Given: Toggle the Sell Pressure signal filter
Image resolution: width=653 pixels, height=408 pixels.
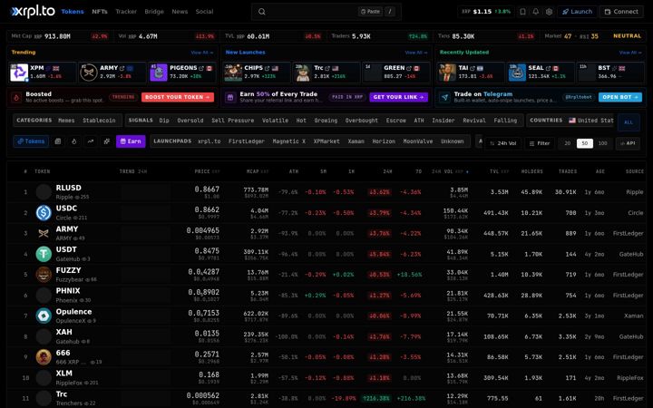Looking at the screenshot, I should click(x=232, y=121).
